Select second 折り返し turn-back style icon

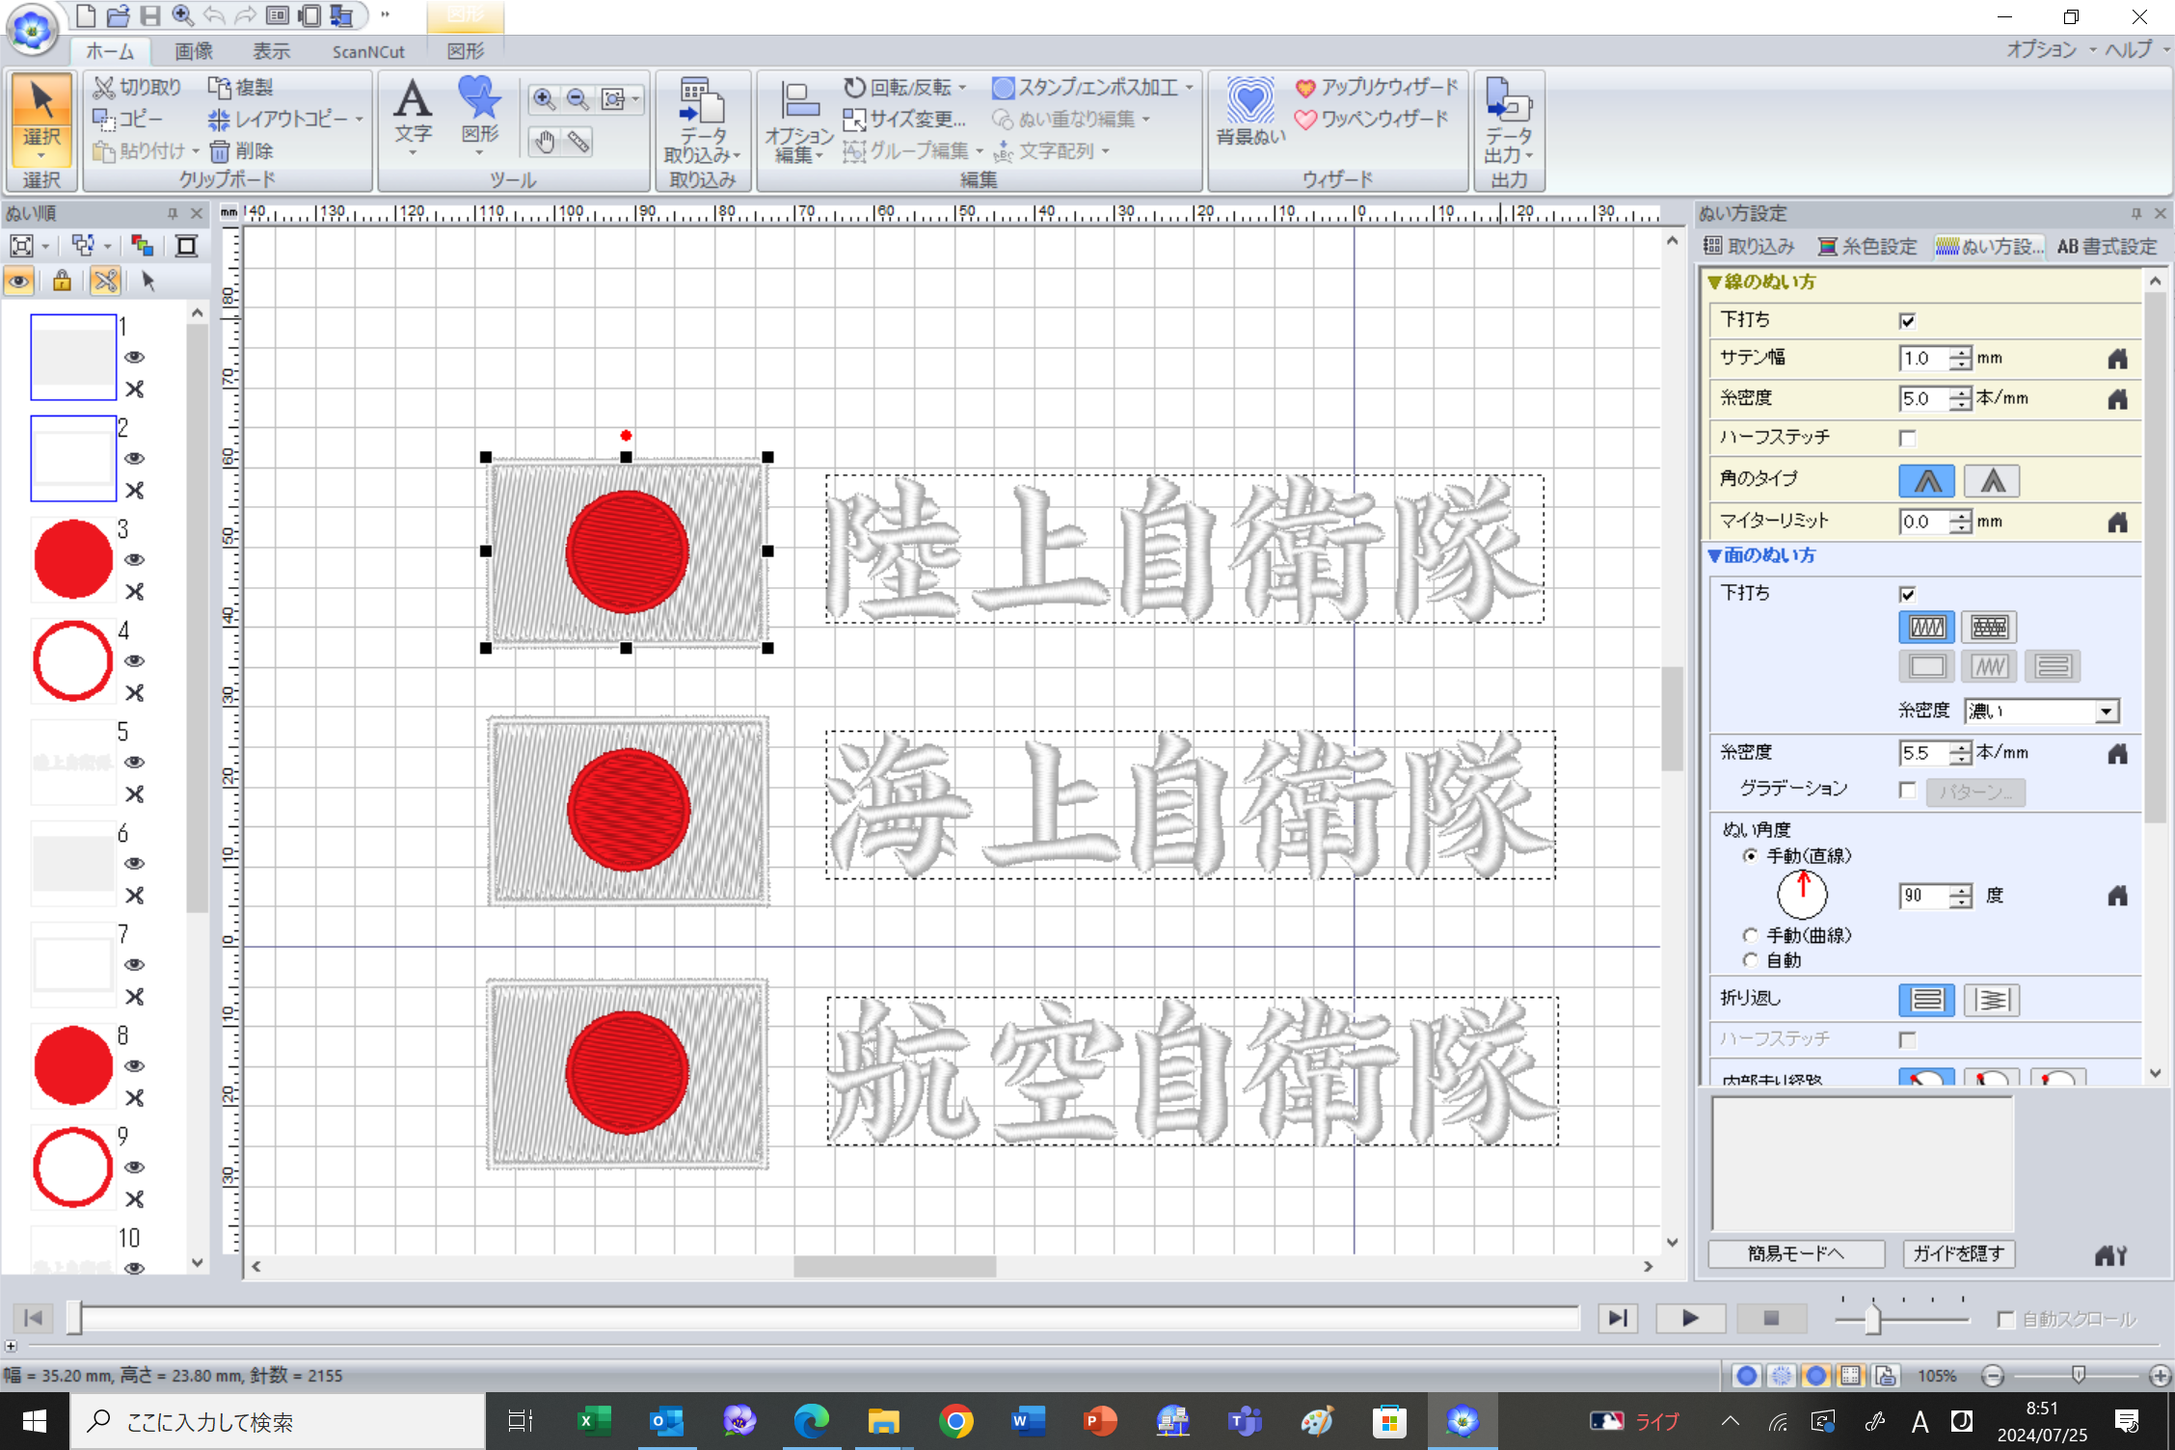(1992, 1000)
